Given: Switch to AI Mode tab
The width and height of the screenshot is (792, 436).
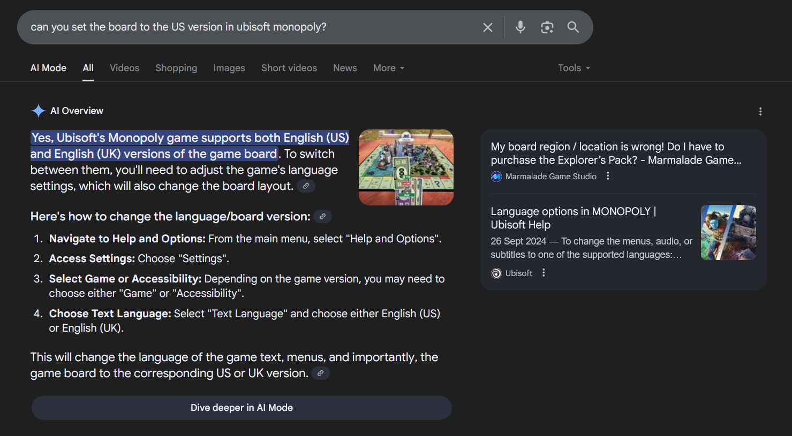Looking at the screenshot, I should tap(48, 68).
